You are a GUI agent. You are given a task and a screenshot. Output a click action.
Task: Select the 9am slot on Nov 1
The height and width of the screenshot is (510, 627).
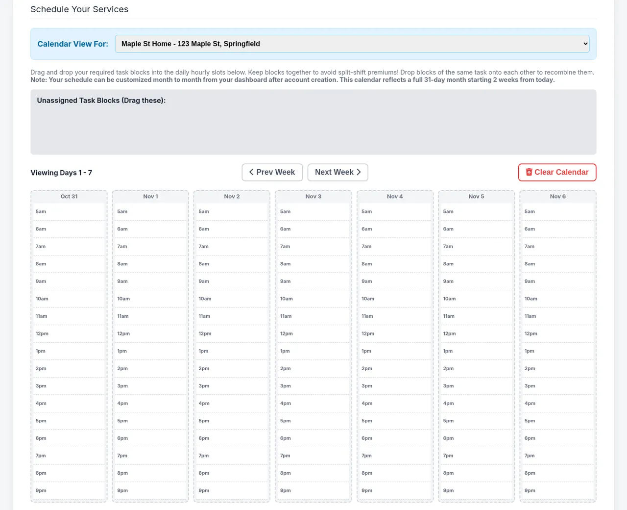150,281
